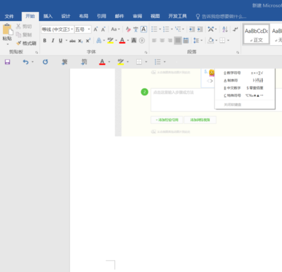Shrink the font size with the smaller A icon

[x=103, y=29]
